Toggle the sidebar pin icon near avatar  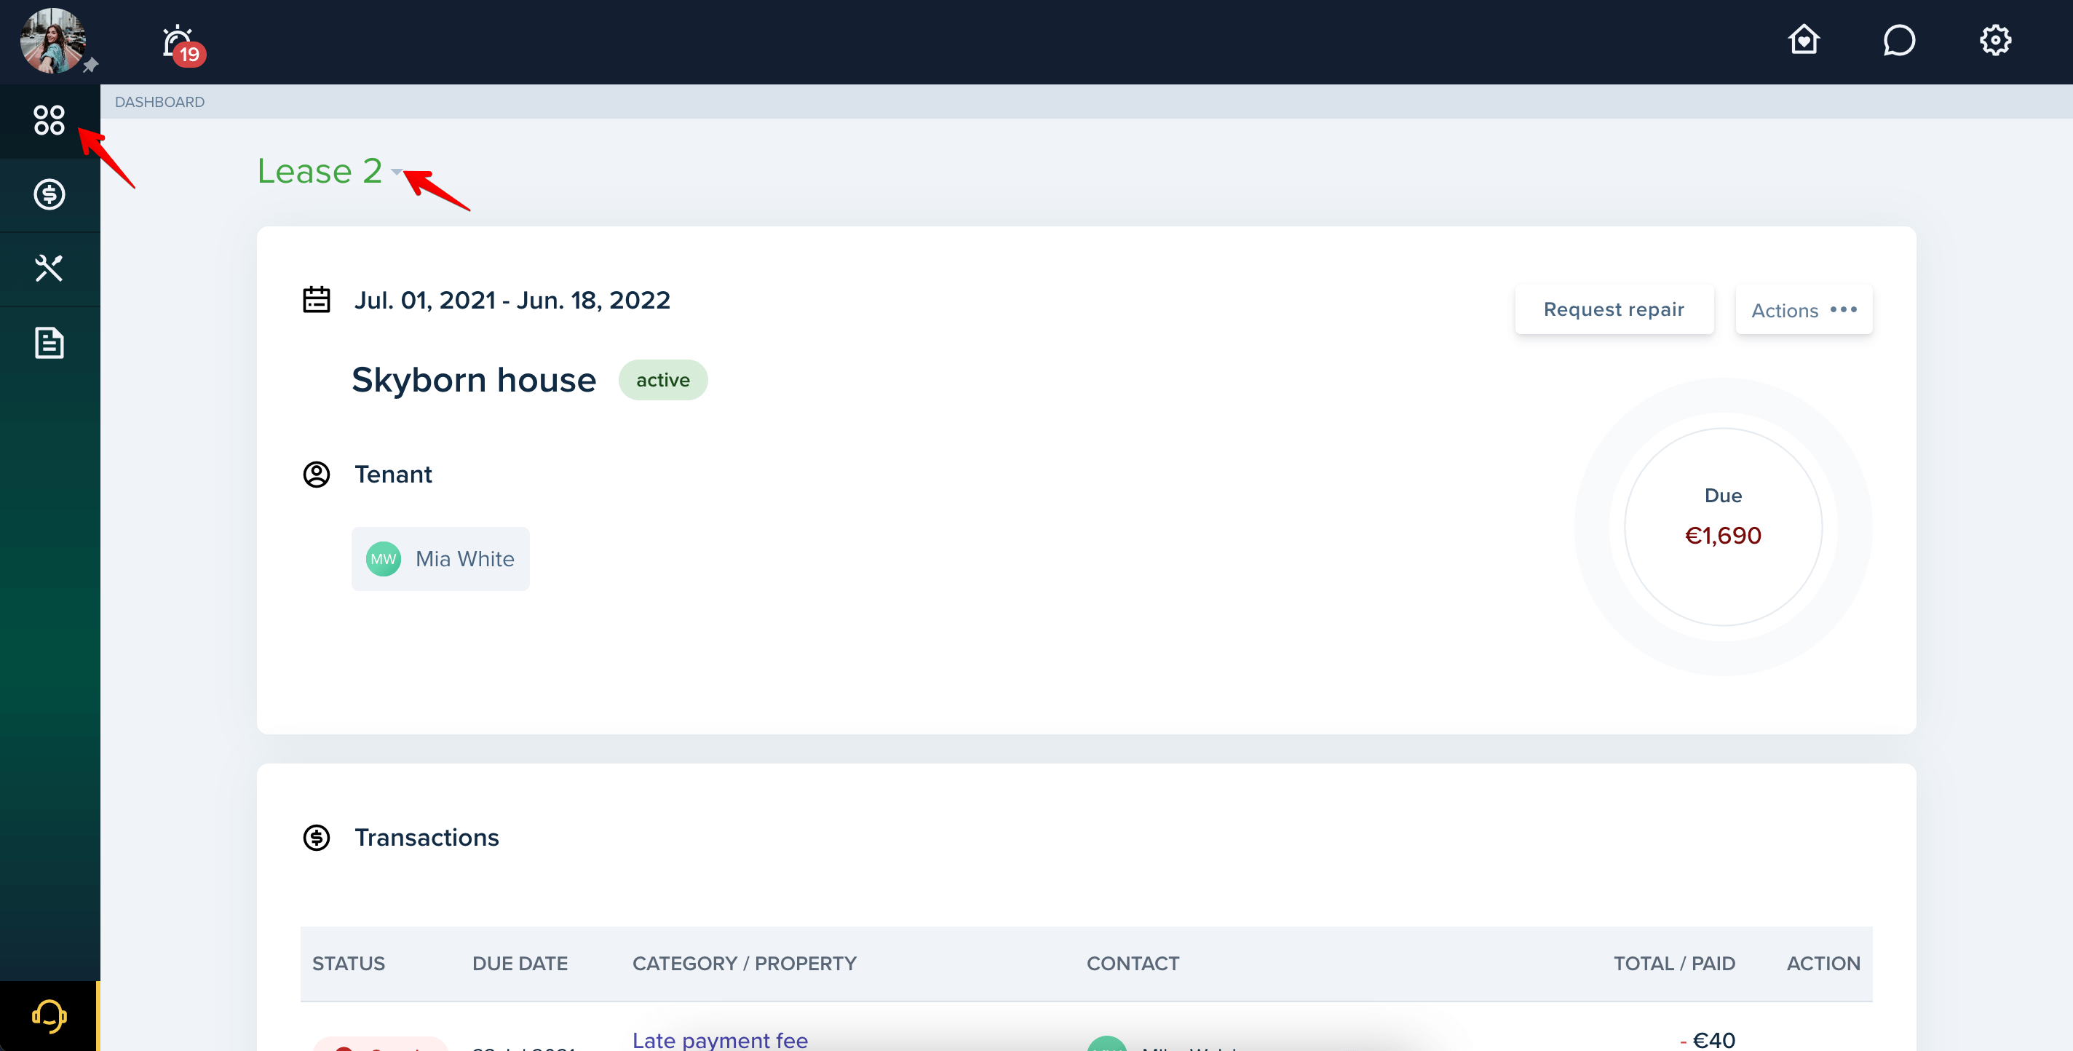91,66
